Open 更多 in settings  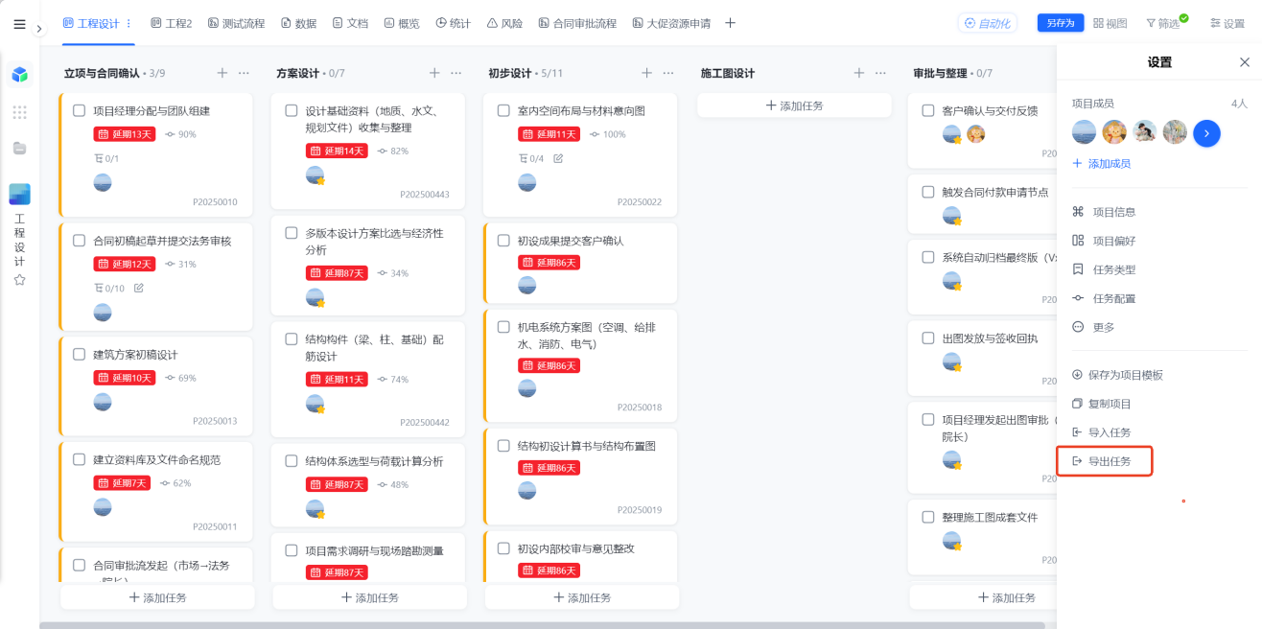click(x=1093, y=327)
